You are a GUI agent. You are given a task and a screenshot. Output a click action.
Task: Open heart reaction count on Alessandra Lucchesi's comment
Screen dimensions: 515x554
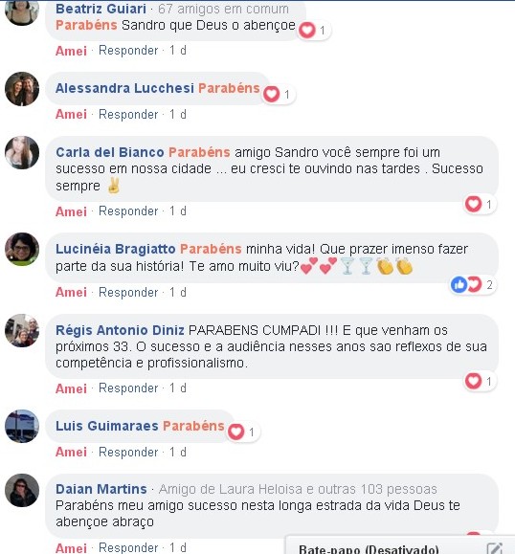(x=279, y=95)
